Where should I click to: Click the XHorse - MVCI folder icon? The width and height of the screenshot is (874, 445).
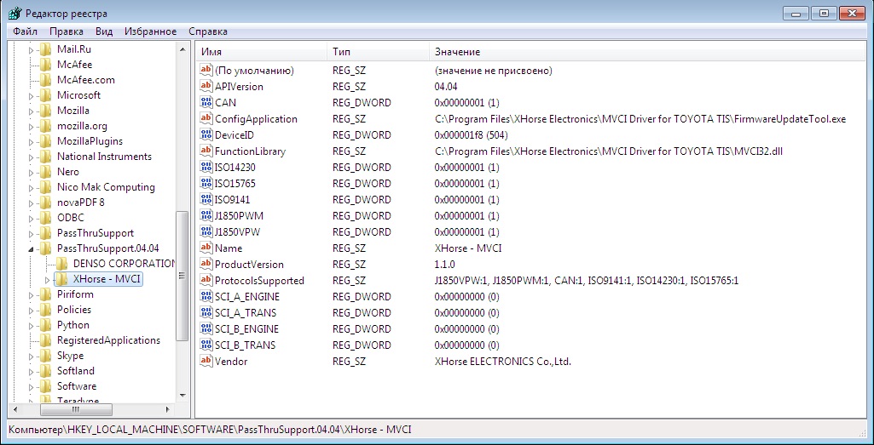click(x=61, y=279)
